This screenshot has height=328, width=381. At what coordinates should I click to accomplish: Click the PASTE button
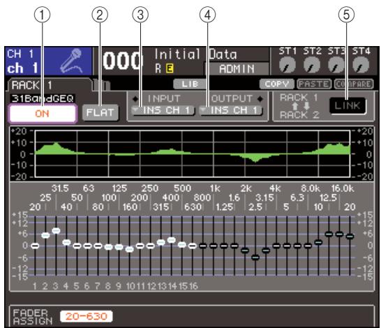(314, 84)
